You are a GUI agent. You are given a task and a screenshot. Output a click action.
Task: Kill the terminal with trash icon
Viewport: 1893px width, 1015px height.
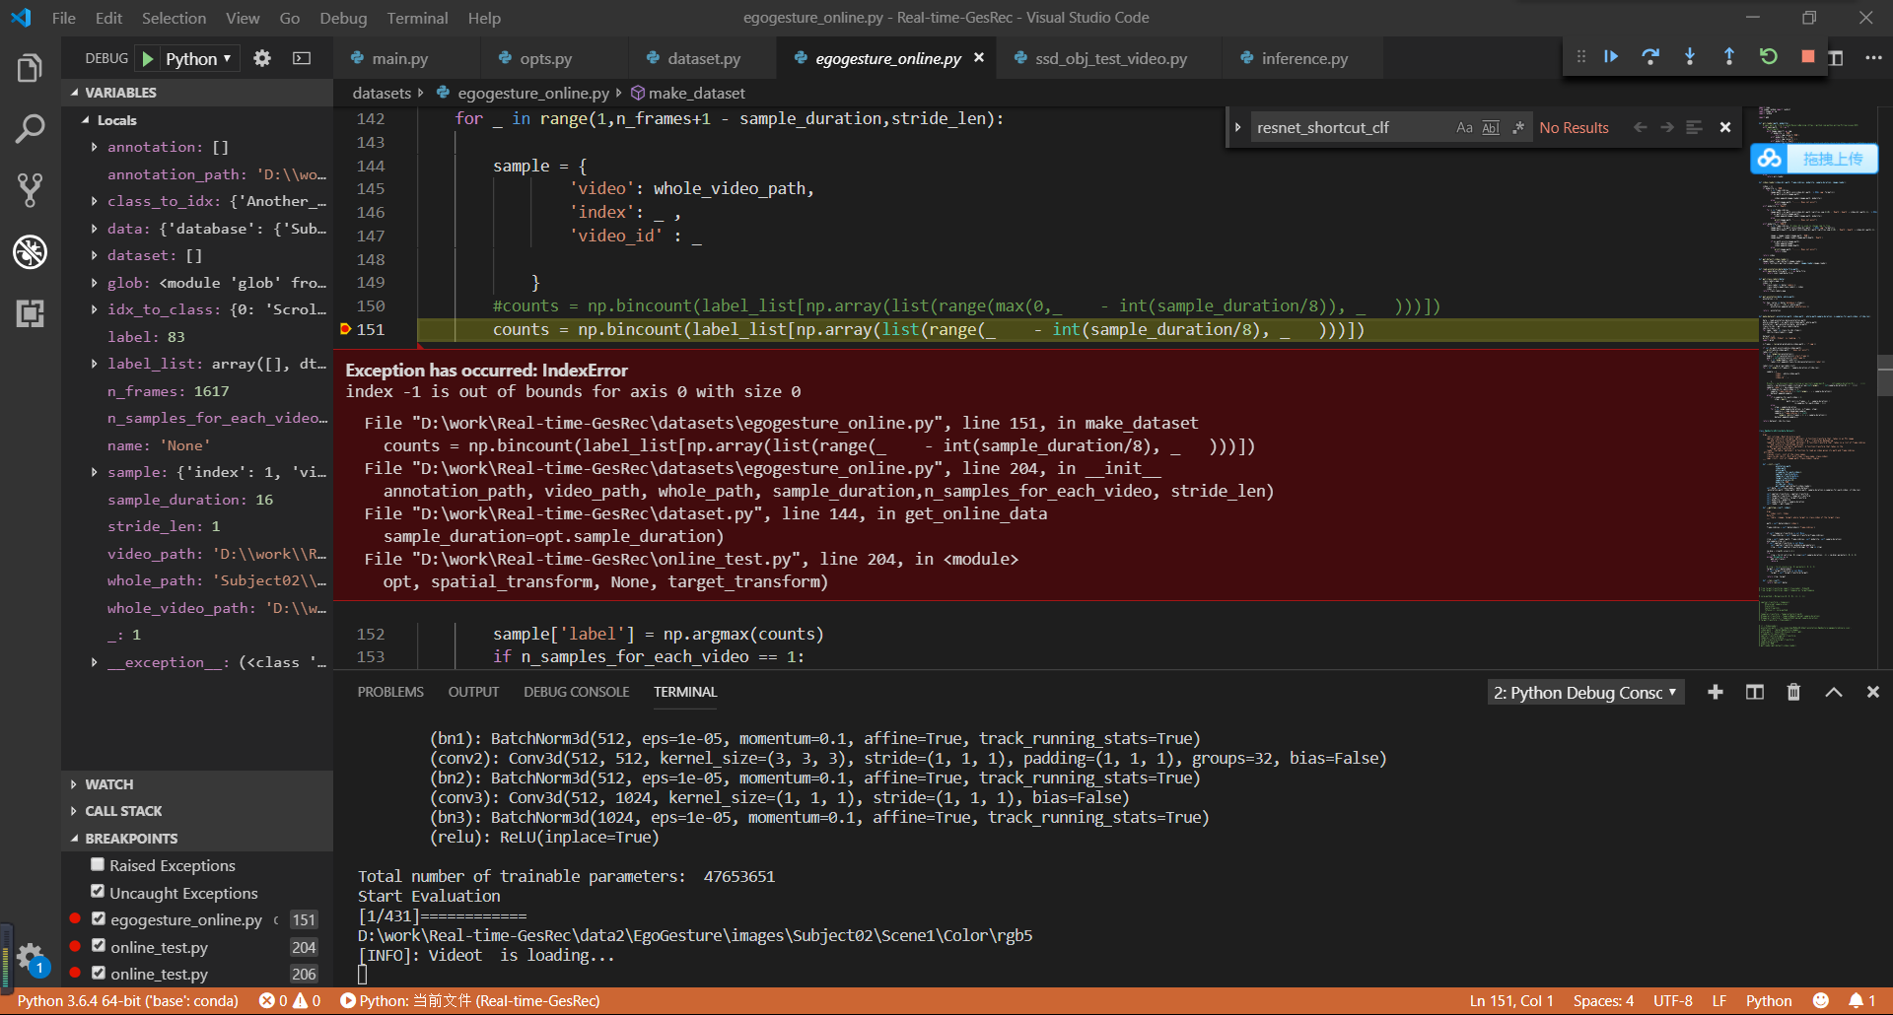click(x=1794, y=692)
